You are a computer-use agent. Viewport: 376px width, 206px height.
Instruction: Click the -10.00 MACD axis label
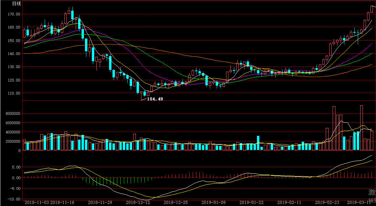(14, 199)
